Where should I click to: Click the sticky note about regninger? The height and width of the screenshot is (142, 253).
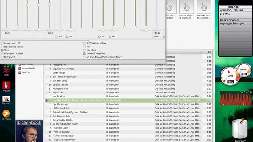pyautogui.click(x=235, y=22)
